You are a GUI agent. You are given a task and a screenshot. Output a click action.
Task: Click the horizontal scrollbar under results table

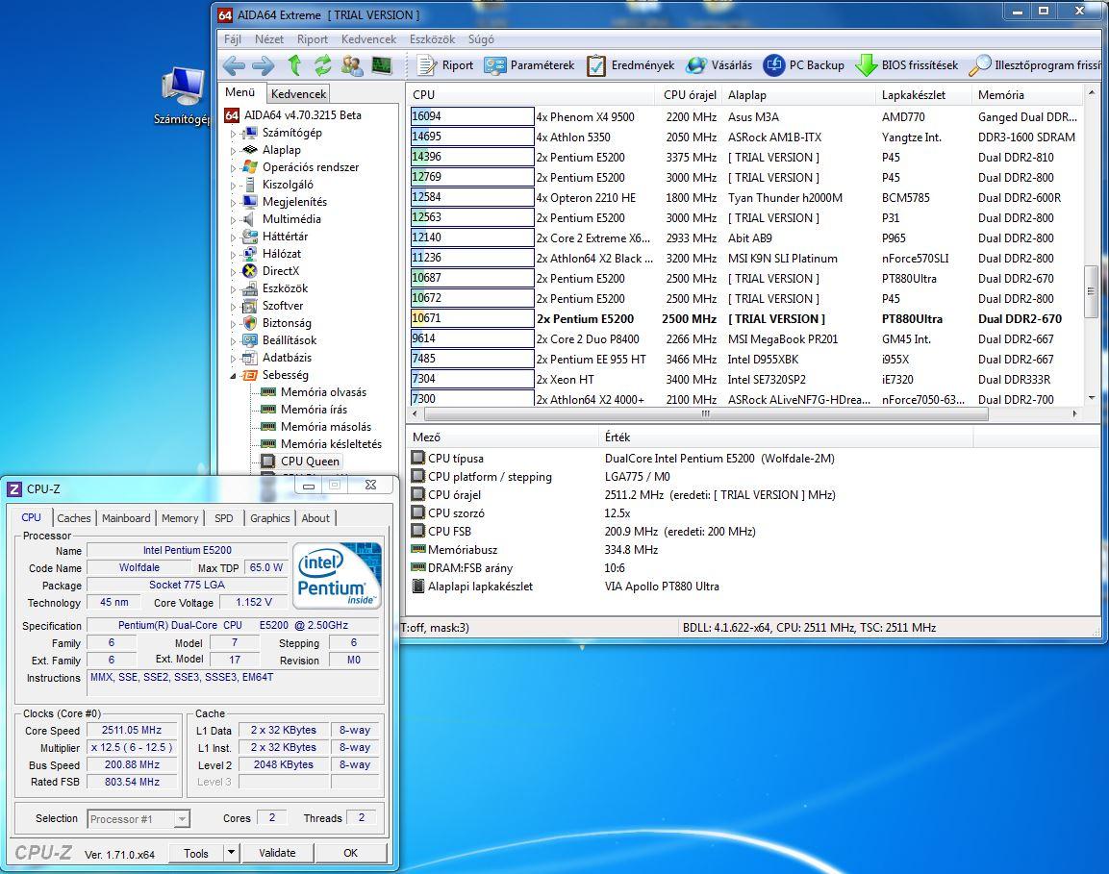coord(705,414)
